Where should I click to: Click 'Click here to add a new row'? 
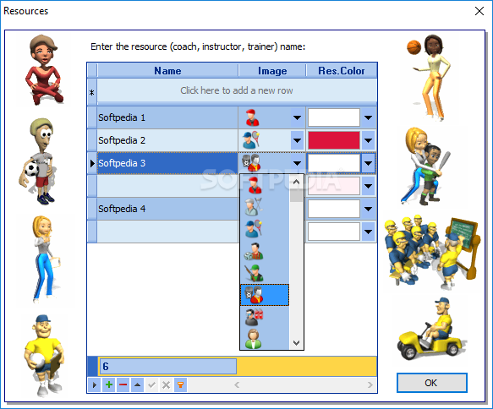click(x=237, y=90)
